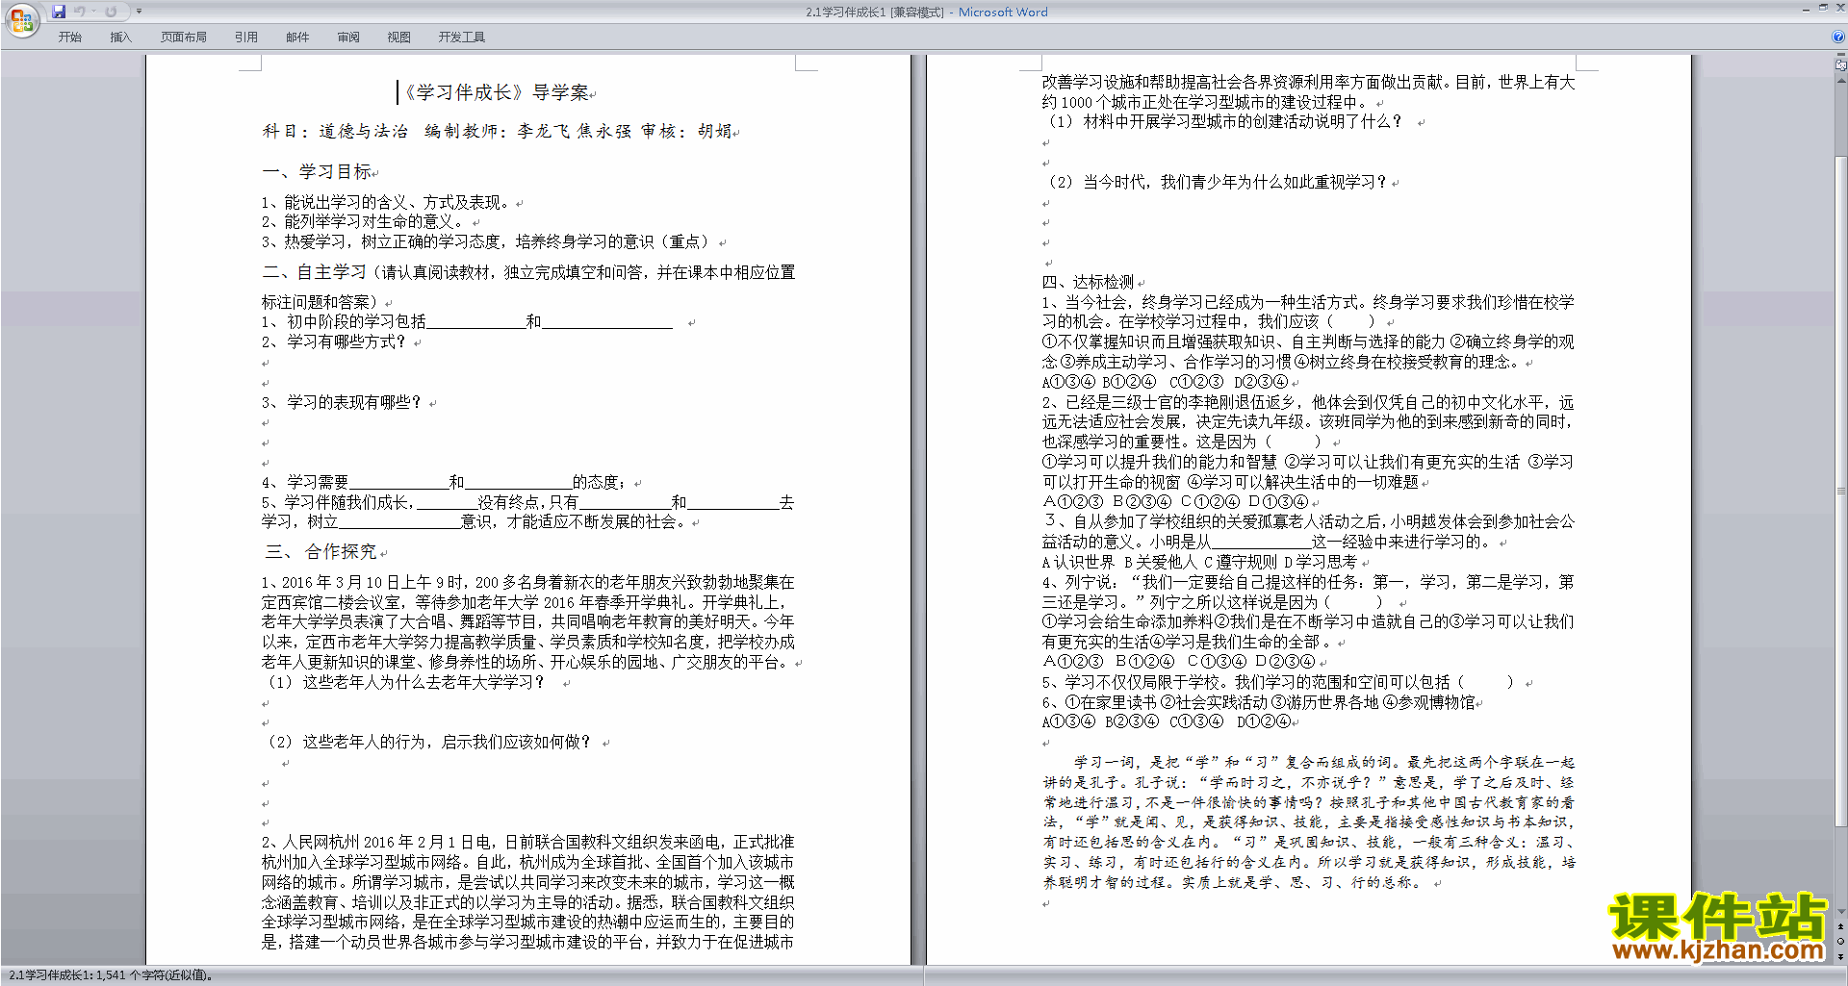Viewport: 1848px width, 986px height.
Task: Click the question （2）这些老年人的行为
Action: 427,742
